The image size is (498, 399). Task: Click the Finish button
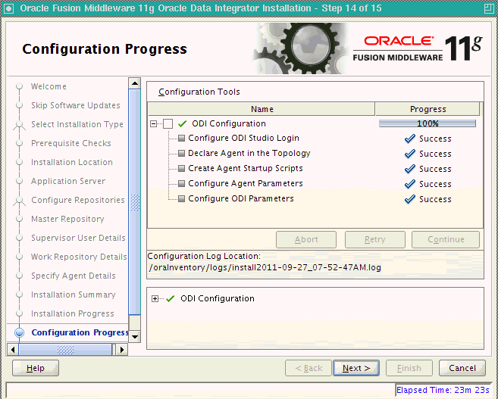[x=409, y=368]
